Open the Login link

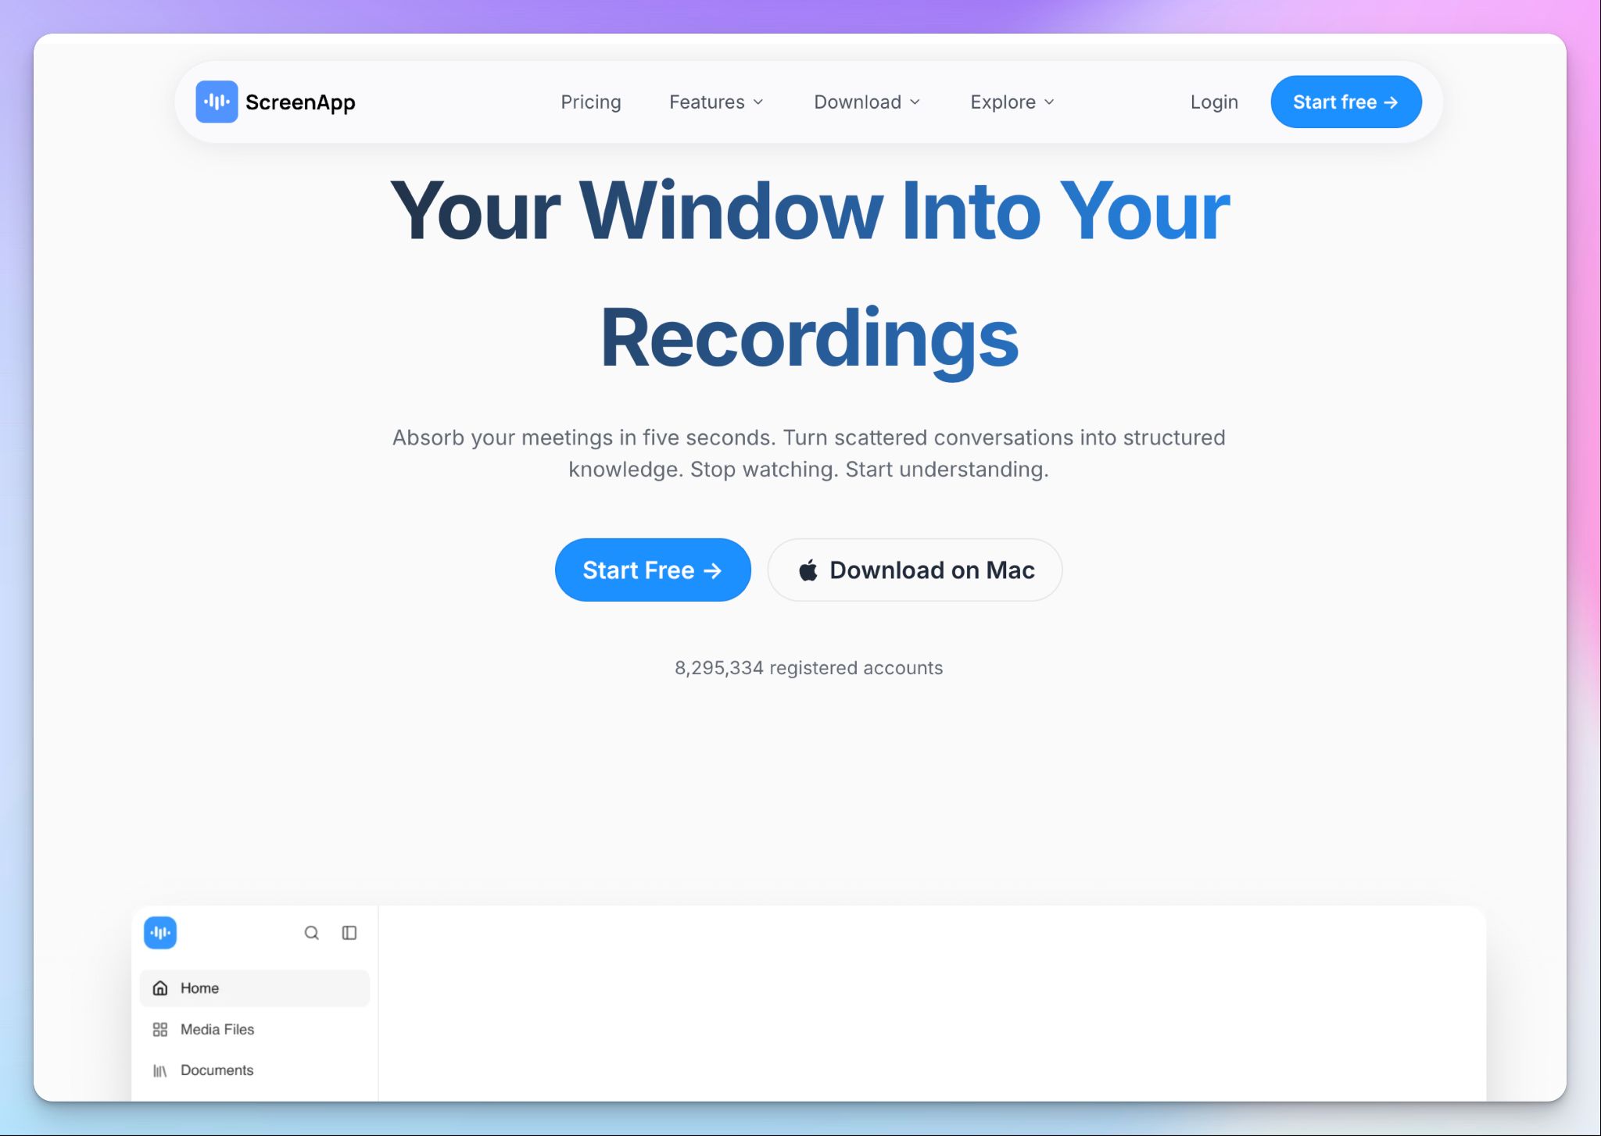[x=1214, y=102]
